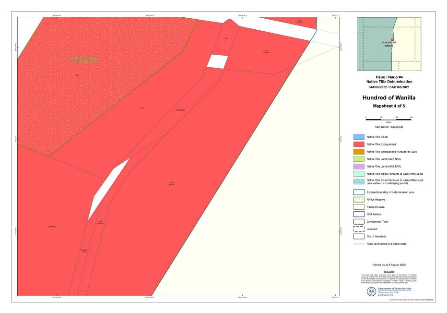Click the External boundary of determination area symbol
This screenshot has width=447, height=313.
pyautogui.click(x=359, y=193)
